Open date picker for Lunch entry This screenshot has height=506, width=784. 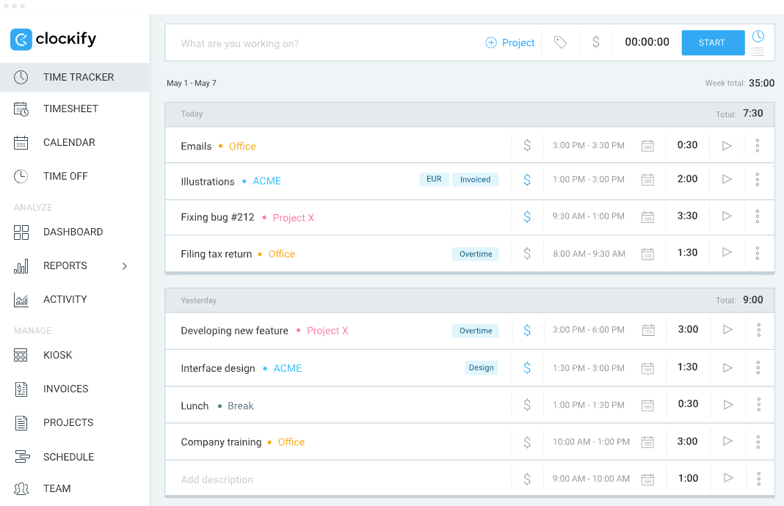point(648,405)
